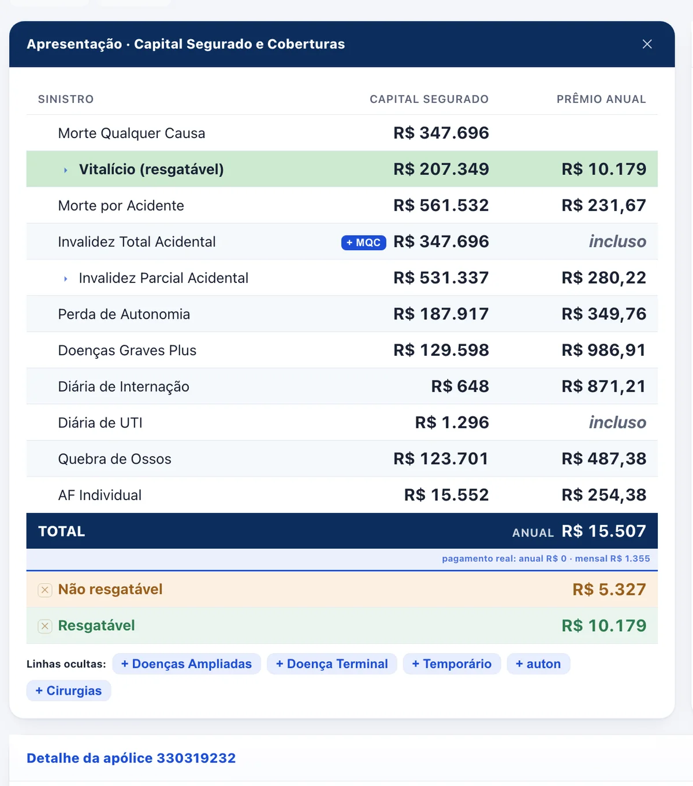The image size is (693, 786).
Task: Select the Morte por Acidente row label
Action: click(121, 206)
